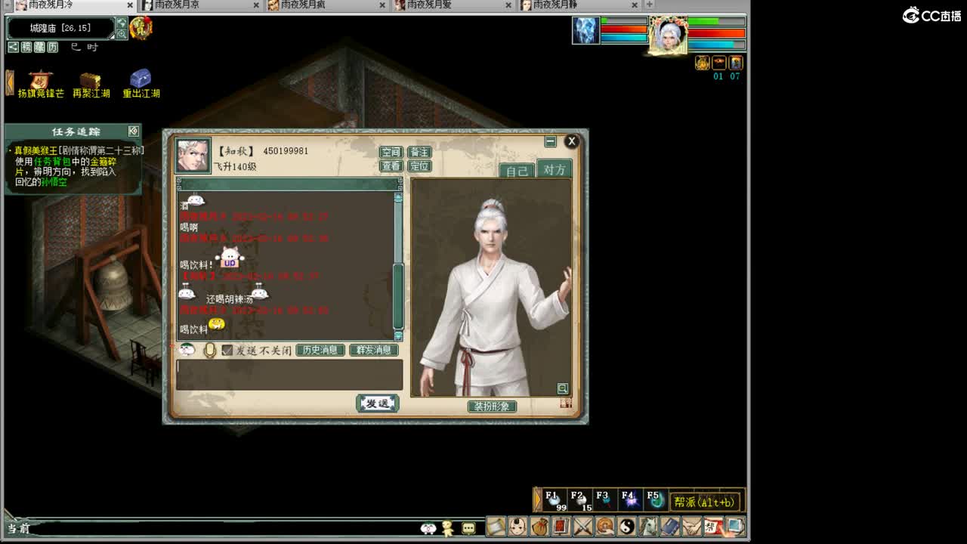Image resolution: width=967 pixels, height=544 pixels.
Task: Click the 定位 button
Action: pyautogui.click(x=419, y=166)
